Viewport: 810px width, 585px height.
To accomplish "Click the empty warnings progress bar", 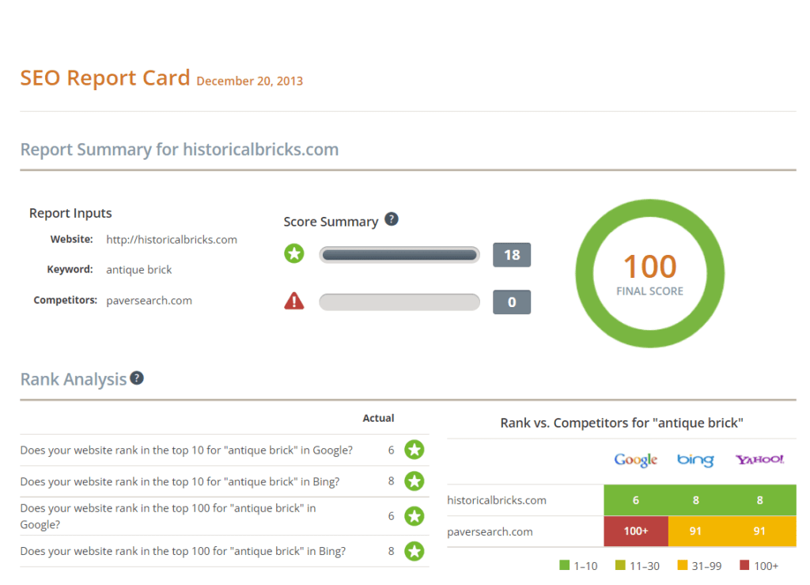I will point(399,302).
